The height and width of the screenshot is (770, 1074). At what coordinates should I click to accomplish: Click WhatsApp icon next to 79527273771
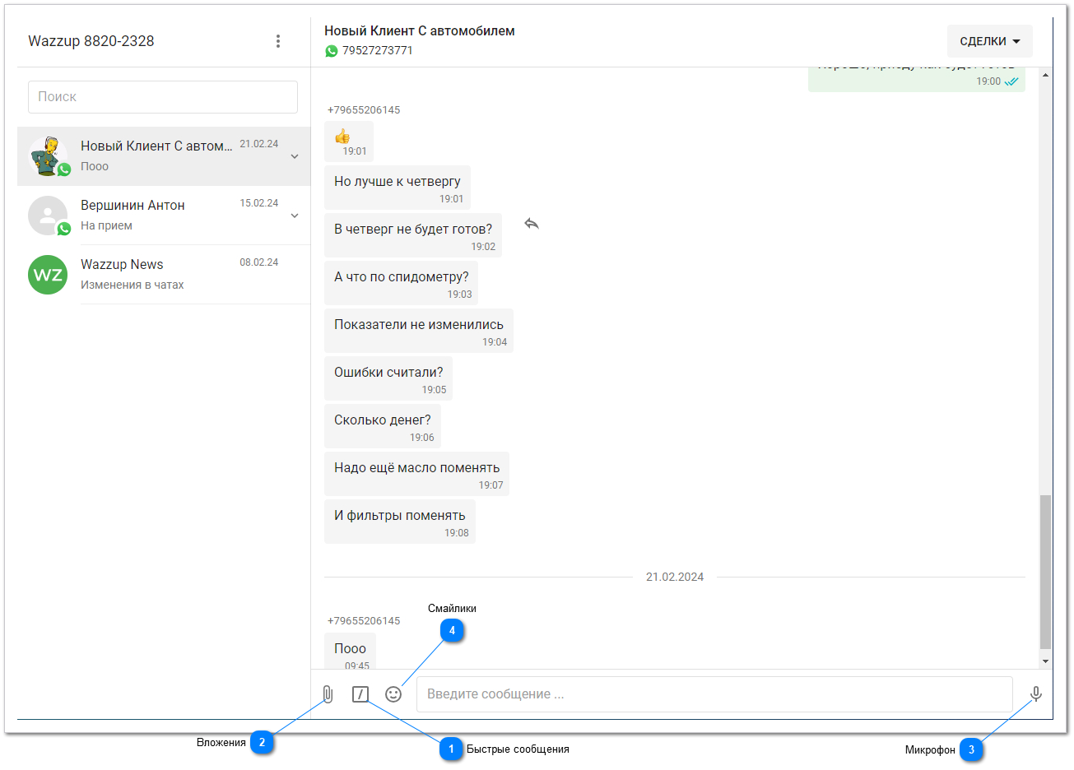point(332,51)
